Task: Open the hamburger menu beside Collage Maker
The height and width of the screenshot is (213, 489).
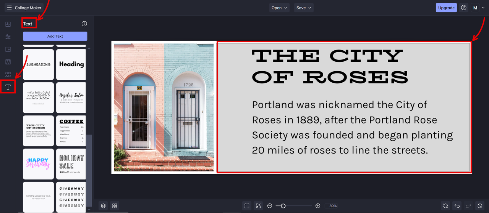Action: (x=9, y=8)
